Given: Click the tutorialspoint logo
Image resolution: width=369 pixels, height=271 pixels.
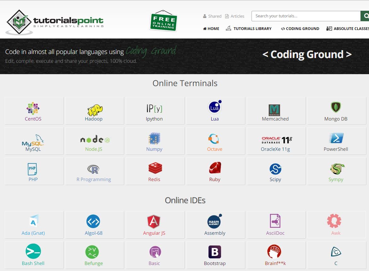Looking at the screenshot, I should pyautogui.click(x=55, y=22).
